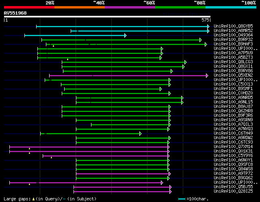The height and width of the screenshot is (202, 260).
Task: Select the UniRef100_Q6ZHR8 hit name
Action: click(233, 111)
